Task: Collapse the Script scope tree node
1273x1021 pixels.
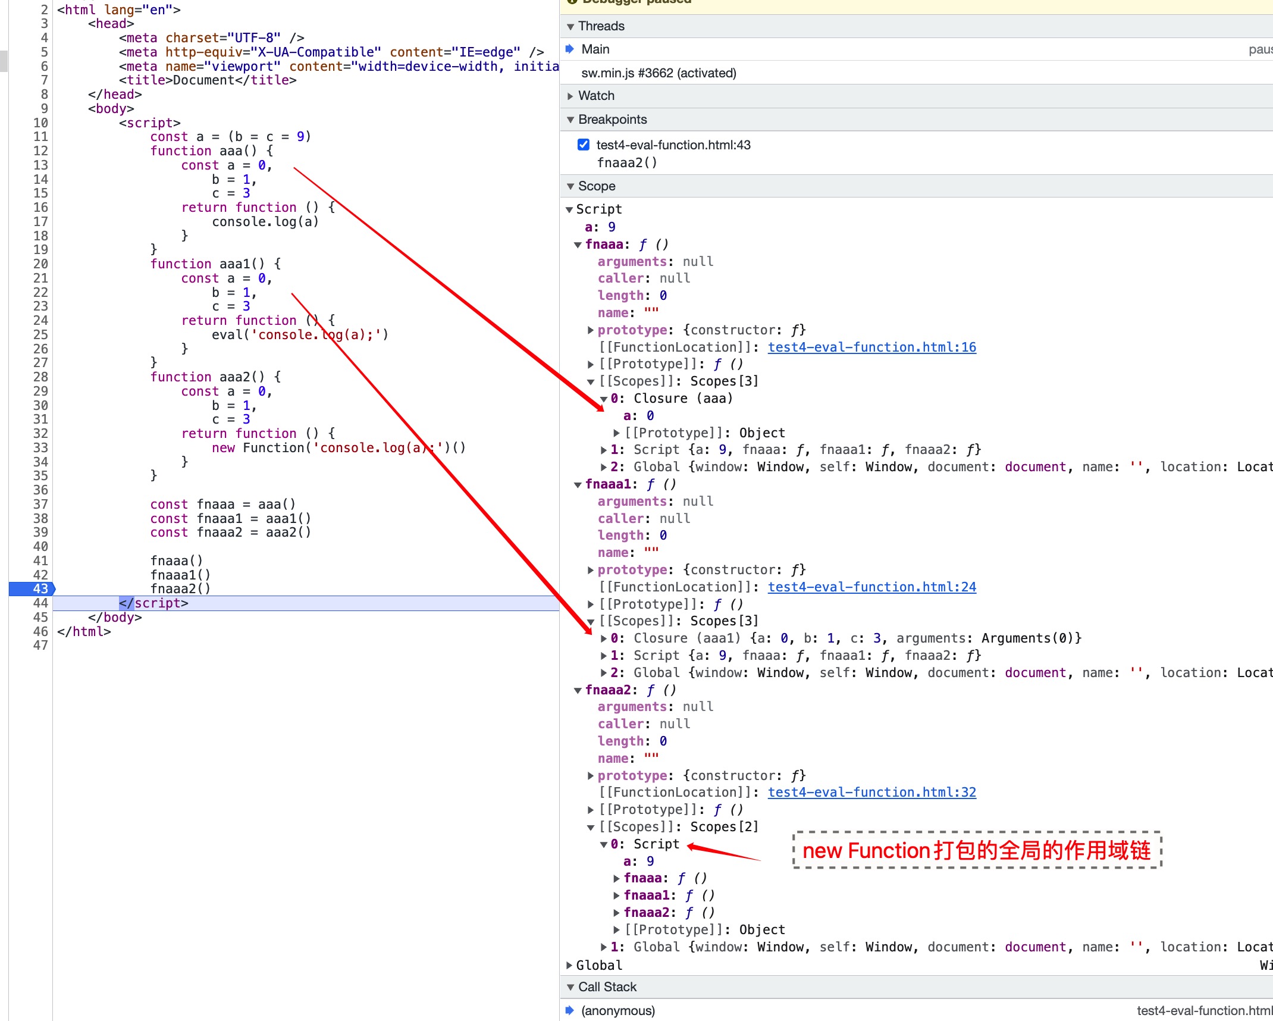Action: point(569,209)
